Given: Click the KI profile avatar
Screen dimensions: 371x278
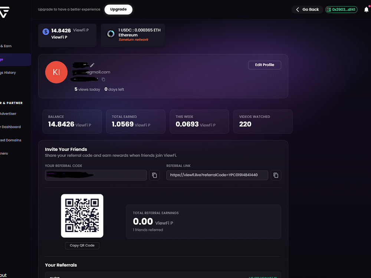Looking at the screenshot, I should click(56, 72).
